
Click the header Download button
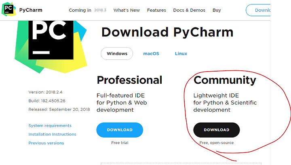[x=258, y=10]
